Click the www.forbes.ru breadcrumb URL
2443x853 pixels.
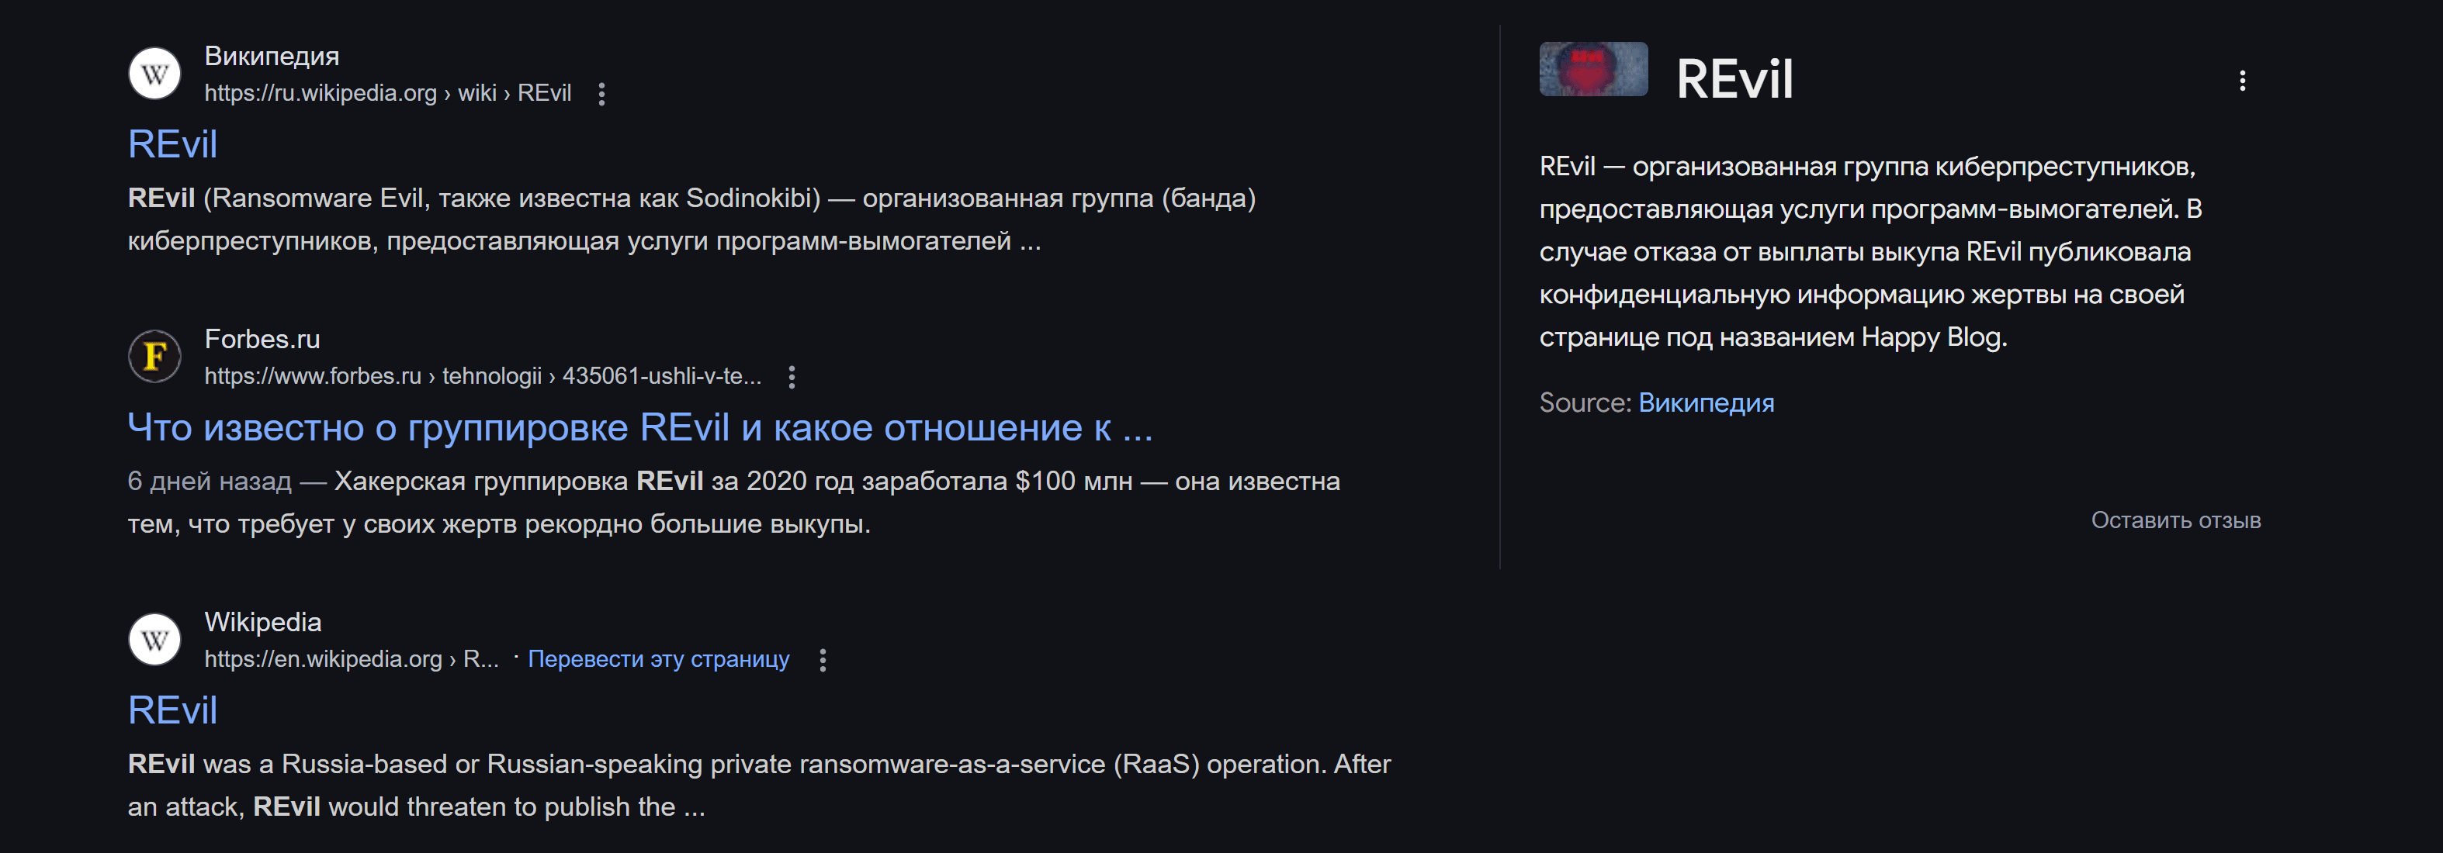(482, 376)
